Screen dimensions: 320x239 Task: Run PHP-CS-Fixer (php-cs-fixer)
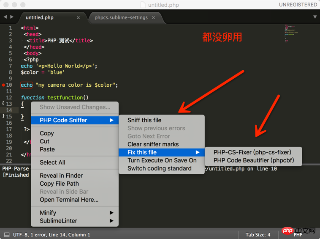pyautogui.click(x=253, y=152)
